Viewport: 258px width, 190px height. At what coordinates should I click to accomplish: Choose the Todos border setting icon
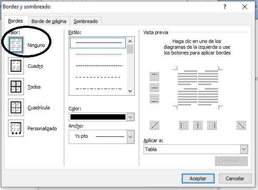[x=16, y=87]
